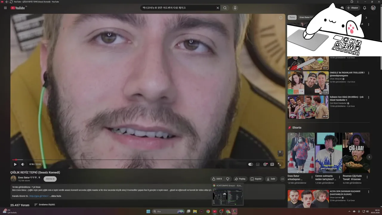This screenshot has width=382, height=215.
Task: Open more actions ellipsis under video
Action: click(x=282, y=179)
